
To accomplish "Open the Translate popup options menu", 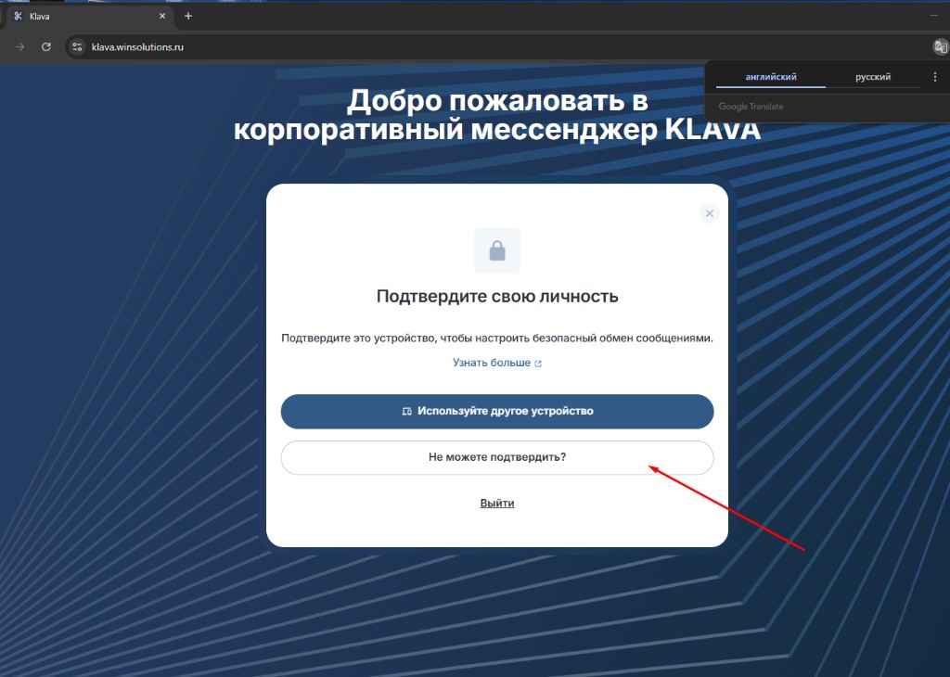I will click(x=935, y=77).
